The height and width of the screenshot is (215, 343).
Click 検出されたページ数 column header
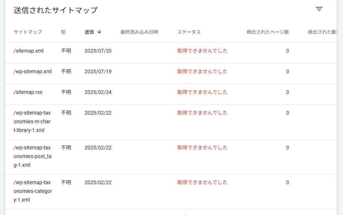pyautogui.click(x=268, y=32)
